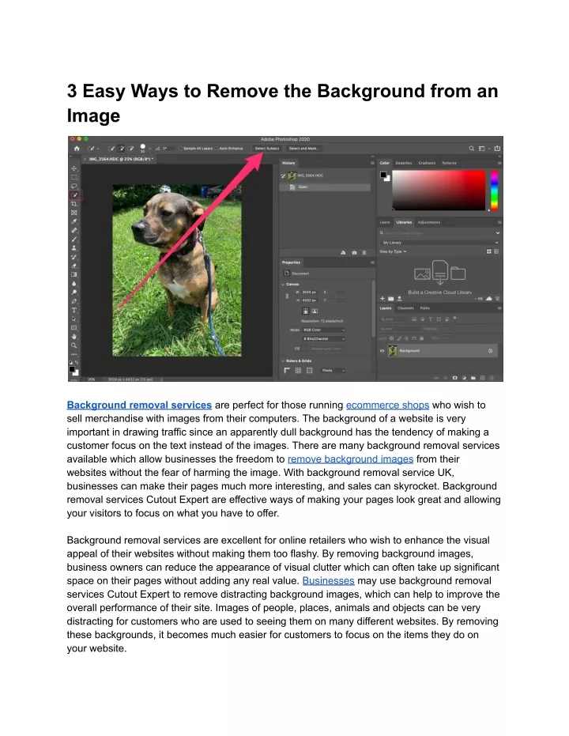569x736 pixels.
Task: Click the lock icon on Background layer
Action: [490, 351]
